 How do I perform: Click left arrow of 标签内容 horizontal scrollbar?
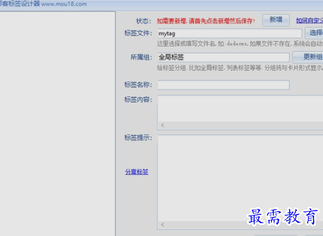tap(162, 125)
